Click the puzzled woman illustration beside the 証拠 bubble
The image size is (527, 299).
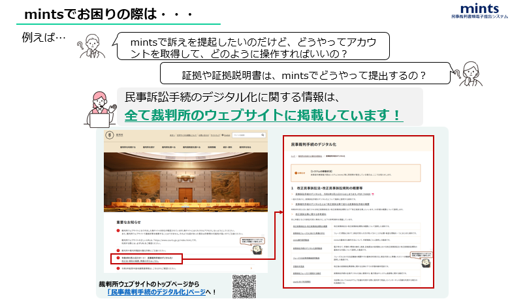coord(468,74)
